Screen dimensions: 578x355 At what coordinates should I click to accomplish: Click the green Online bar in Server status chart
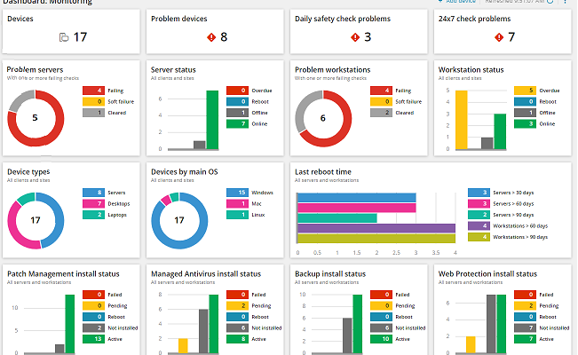click(212, 120)
